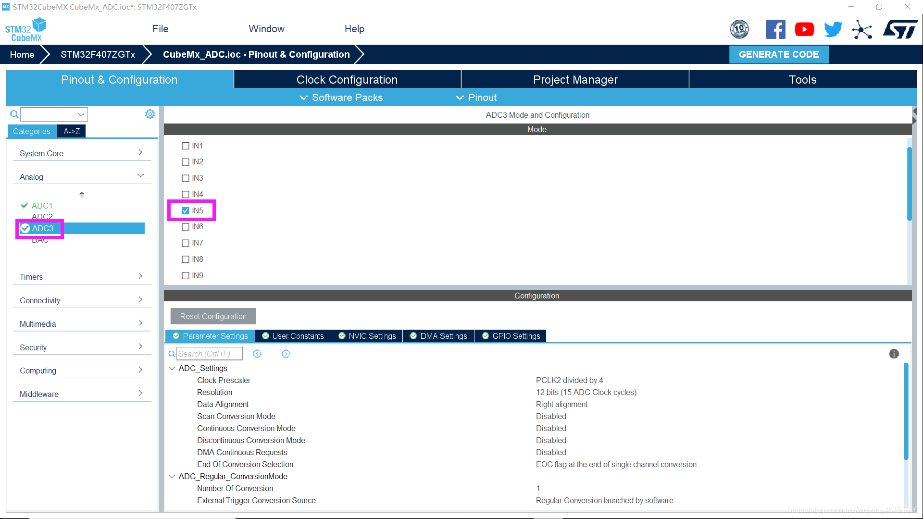Open the Twitter bird icon

[x=833, y=29]
